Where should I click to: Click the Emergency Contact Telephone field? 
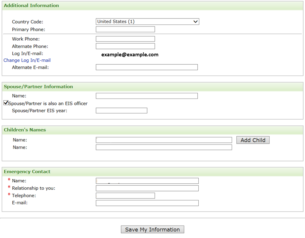pos(125,195)
